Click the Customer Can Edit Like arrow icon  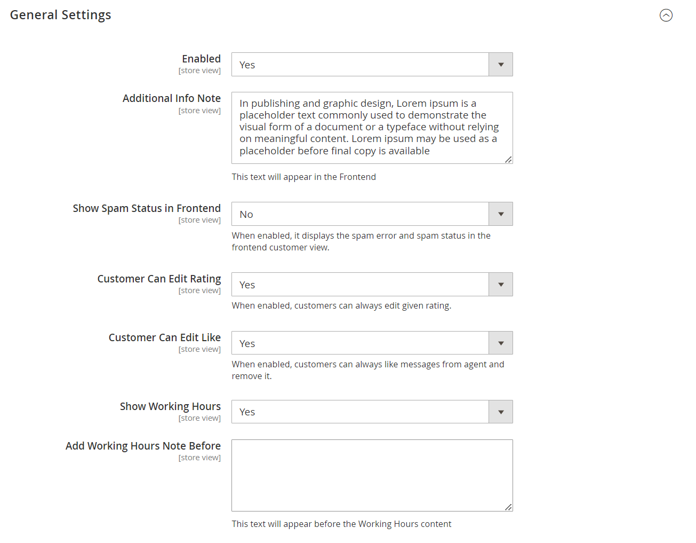pos(500,342)
